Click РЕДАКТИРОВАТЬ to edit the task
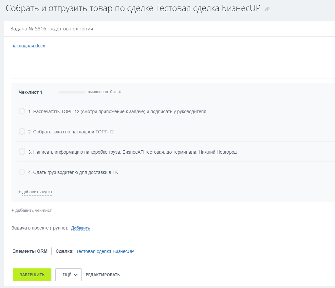 pos(102,275)
